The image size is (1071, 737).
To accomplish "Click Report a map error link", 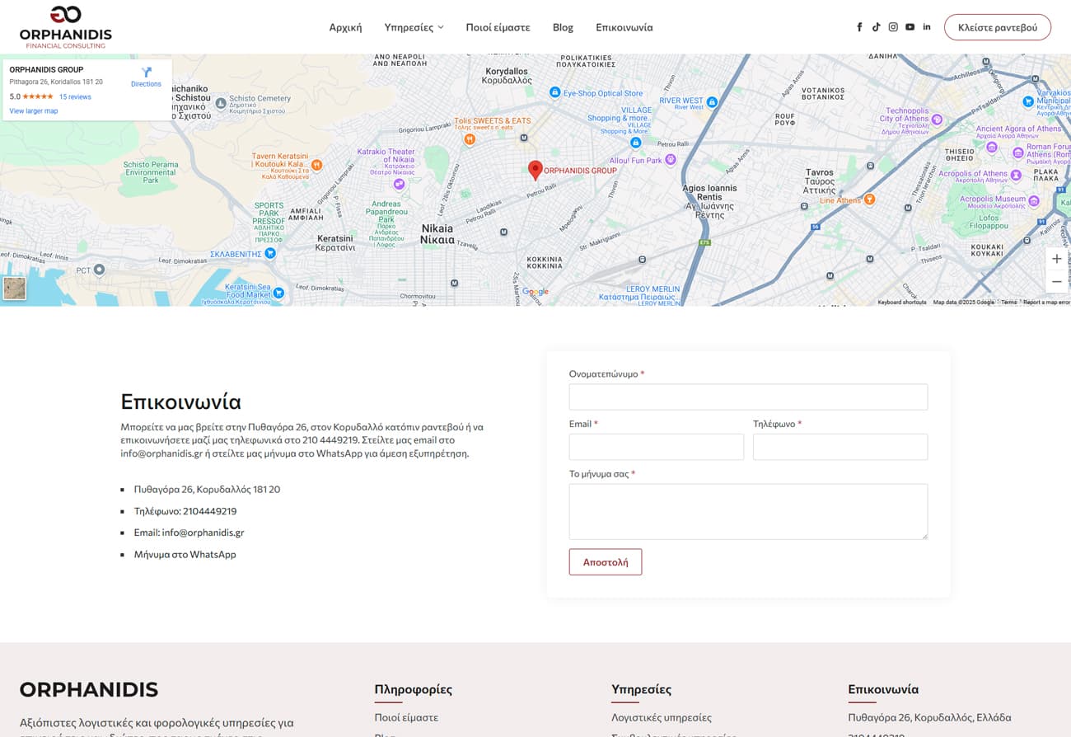I will click(x=1046, y=303).
